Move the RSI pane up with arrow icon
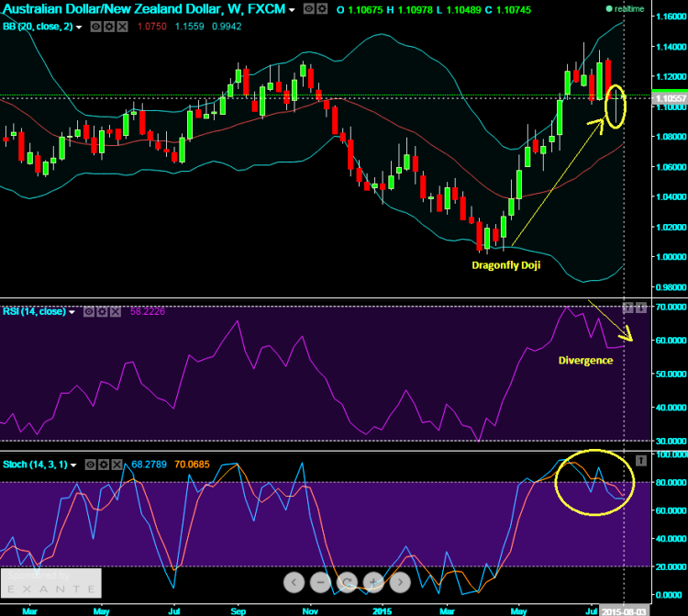The width and height of the screenshot is (688, 616). click(x=627, y=308)
